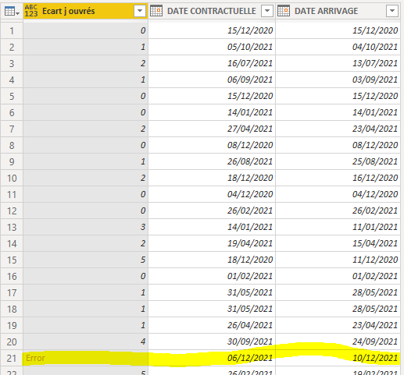Click arrival date 13/07/2021
Viewport: 404px width, 375px height.
coord(338,63)
